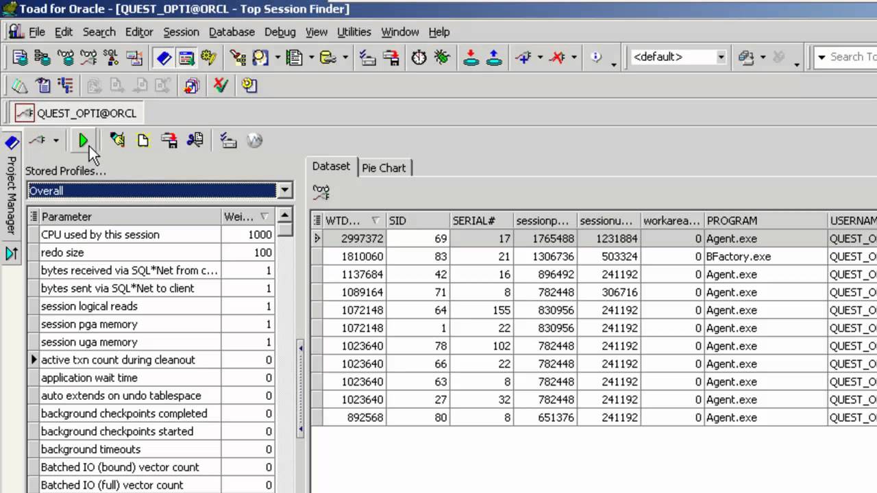Click the 892568 value in last dataset row
The height and width of the screenshot is (493, 877).
point(354,417)
